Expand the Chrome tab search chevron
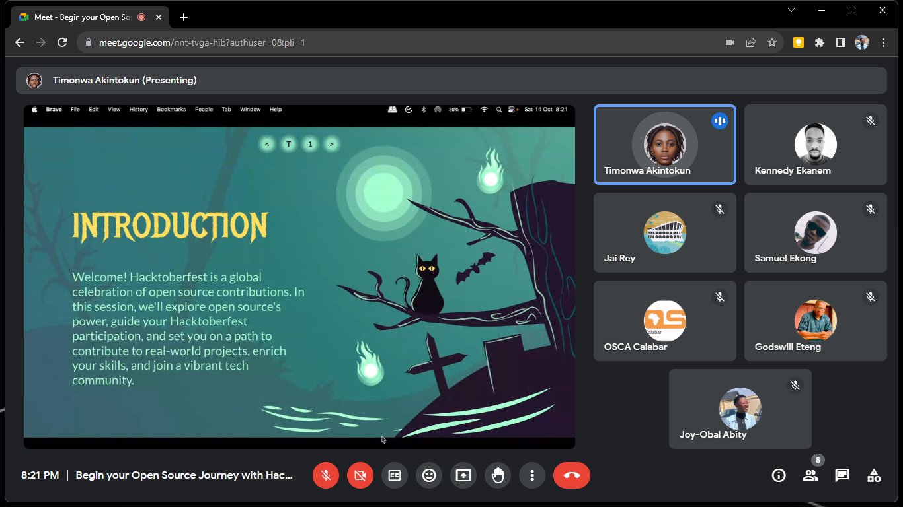 point(791,10)
